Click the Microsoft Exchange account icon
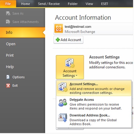The image size is (134, 134). coord(58,28)
